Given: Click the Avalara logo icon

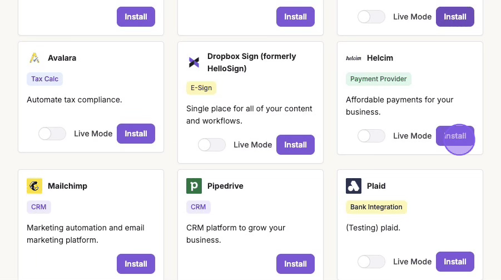Looking at the screenshot, I should 34,58.
